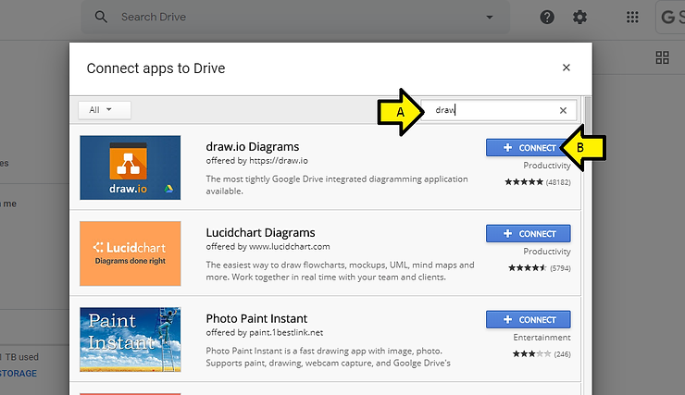The width and height of the screenshot is (685, 395).
Task: Connect the Photo Paint Instant app
Action: [528, 319]
